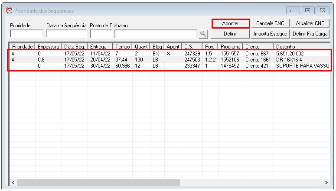
Task: Minimize the Prioridade das Sequencias window
Action: (293, 10)
